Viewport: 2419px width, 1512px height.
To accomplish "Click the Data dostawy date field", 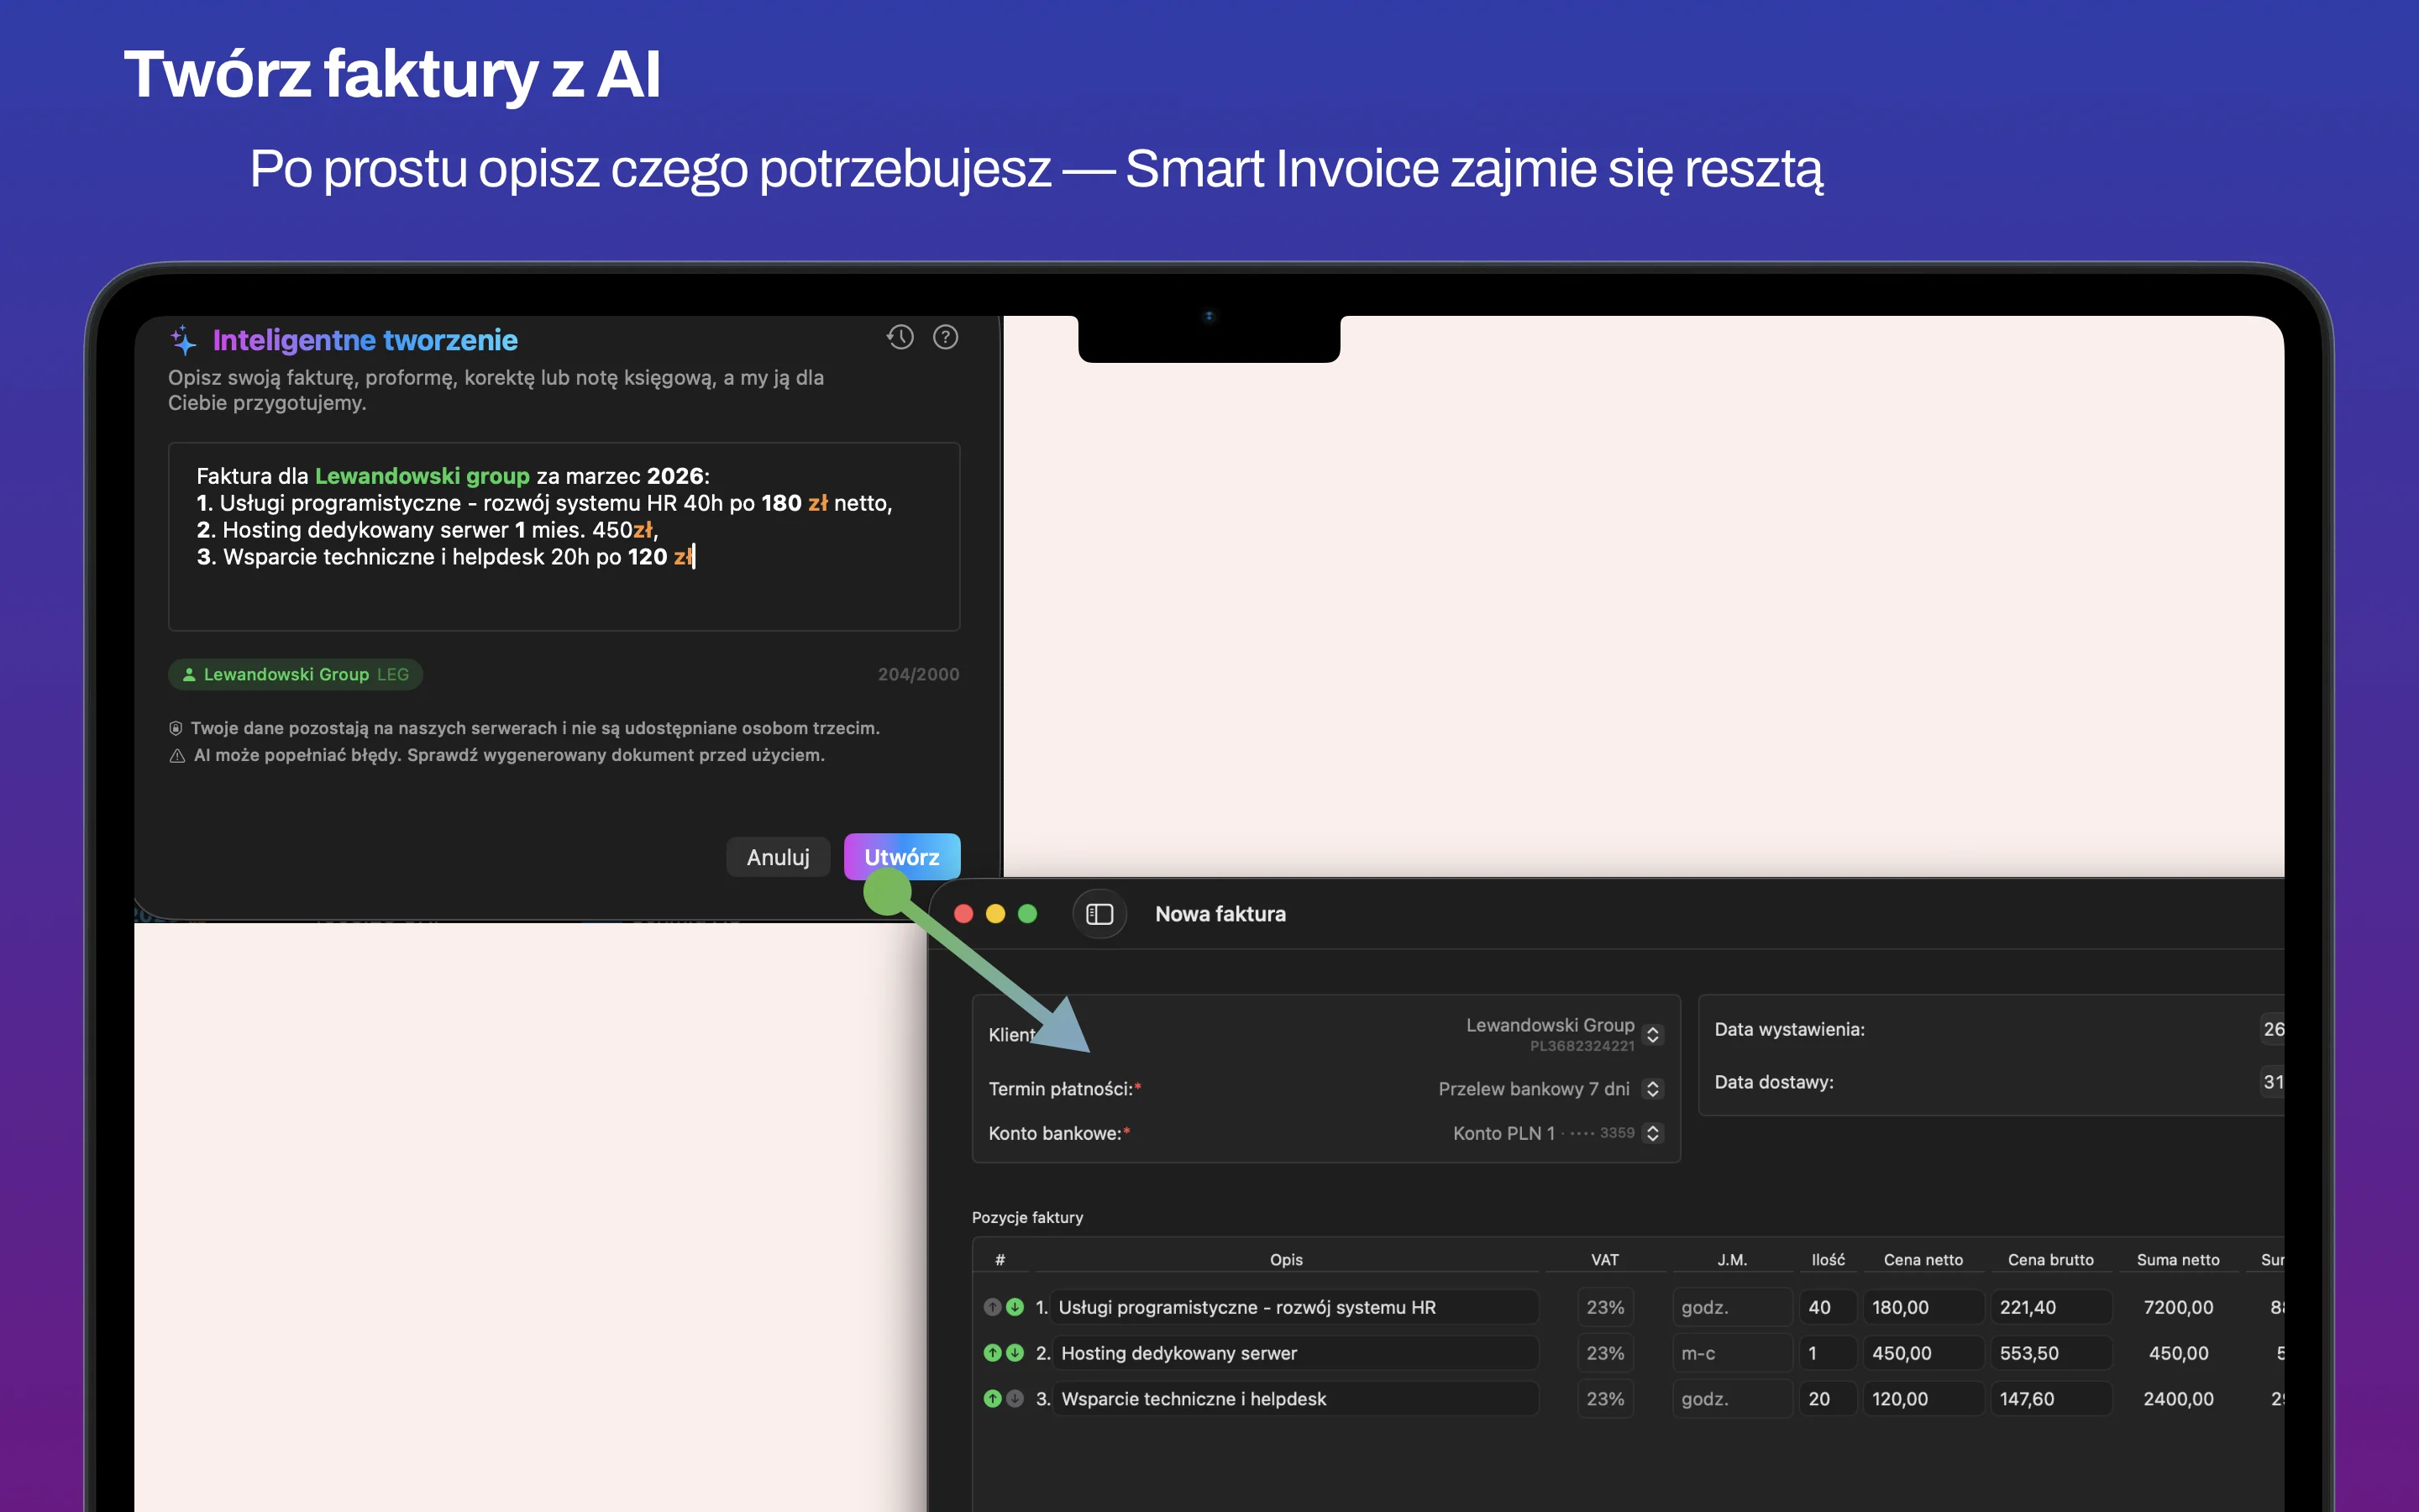I will (x=2272, y=1082).
